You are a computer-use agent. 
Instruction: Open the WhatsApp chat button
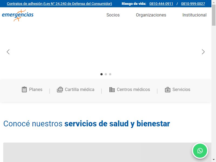[200, 151]
